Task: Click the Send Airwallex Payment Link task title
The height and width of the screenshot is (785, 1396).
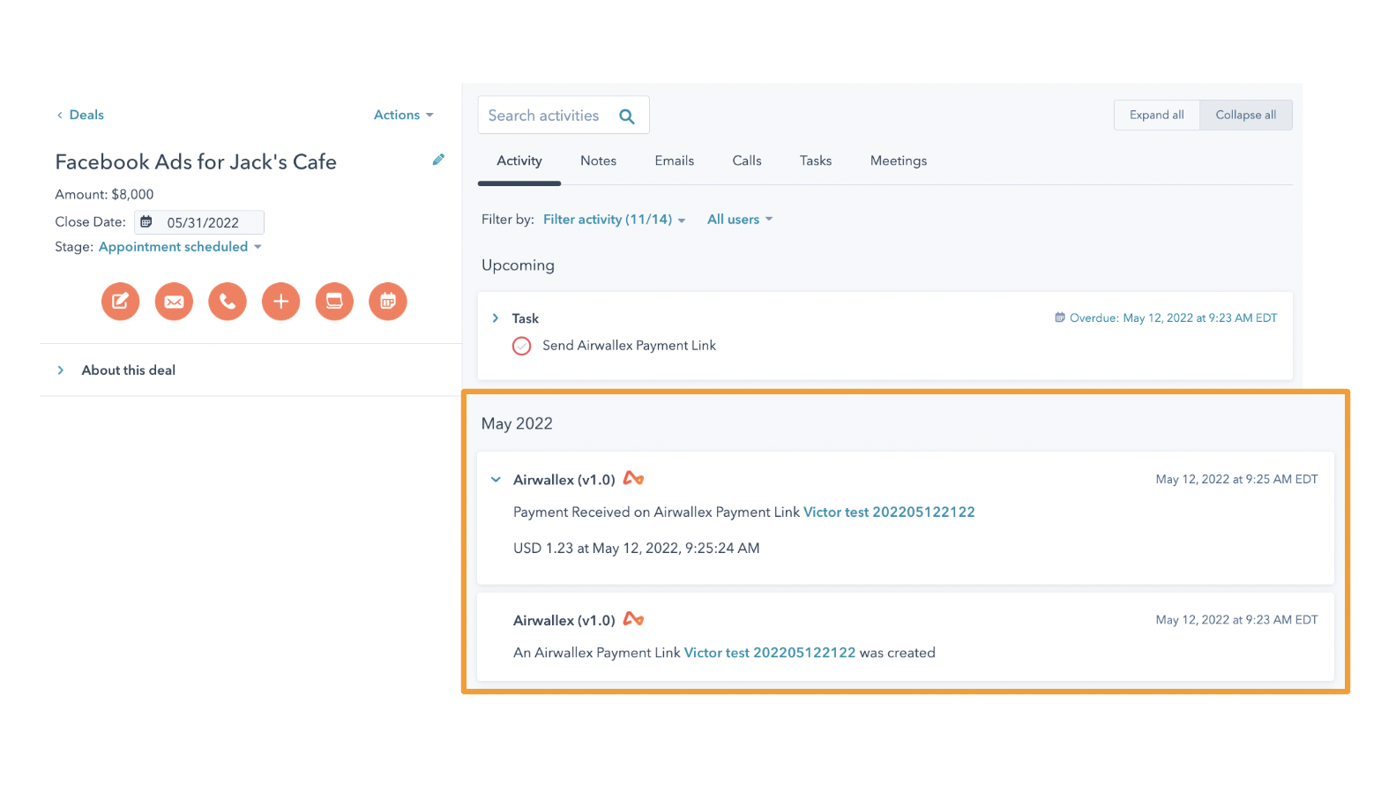Action: coord(629,346)
